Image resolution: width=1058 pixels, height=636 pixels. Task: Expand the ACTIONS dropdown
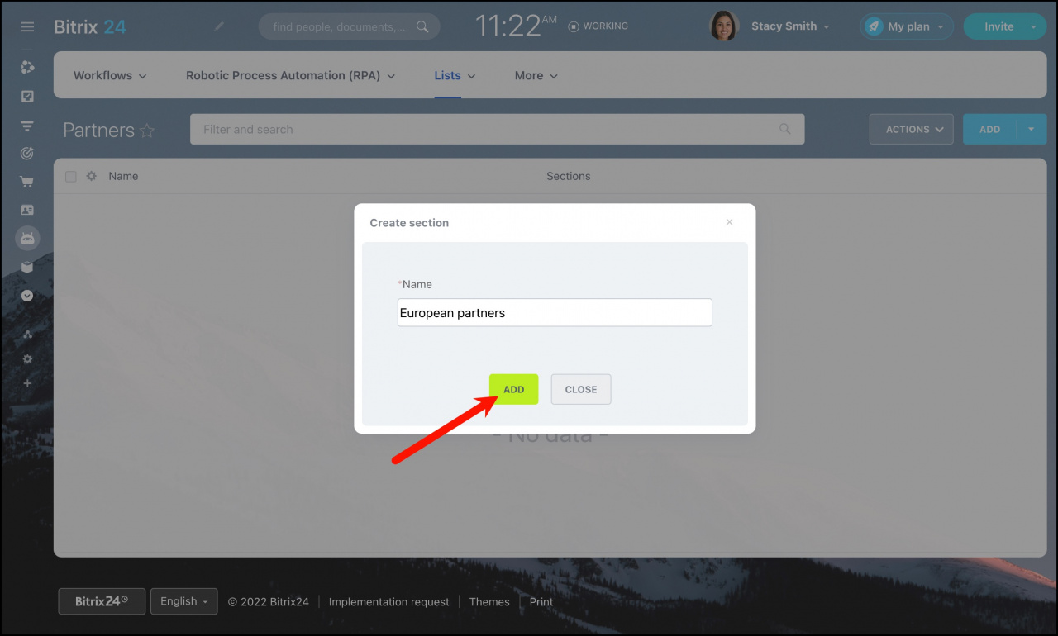coord(911,129)
